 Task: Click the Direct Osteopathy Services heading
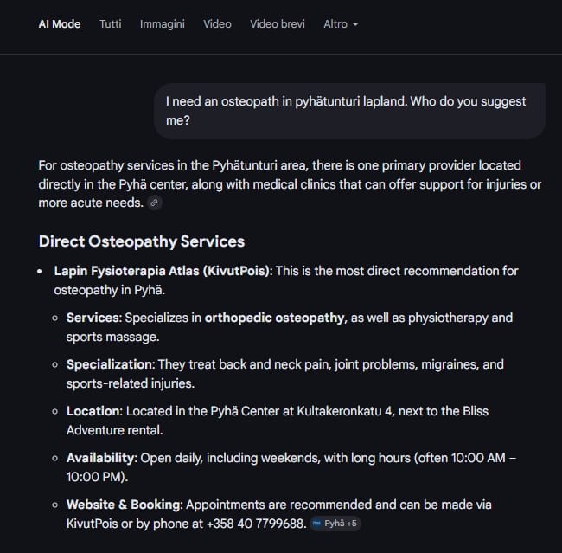click(142, 241)
